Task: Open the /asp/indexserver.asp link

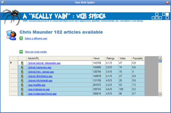Action: click(39, 89)
